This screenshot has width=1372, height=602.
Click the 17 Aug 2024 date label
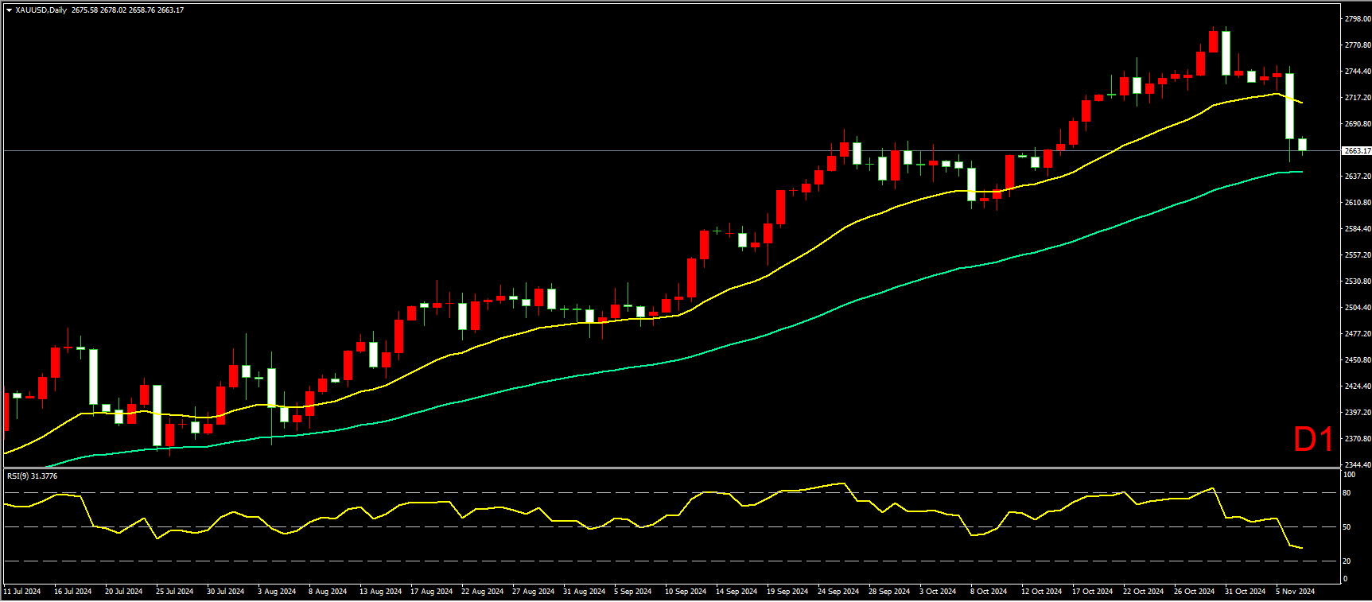pos(432,592)
